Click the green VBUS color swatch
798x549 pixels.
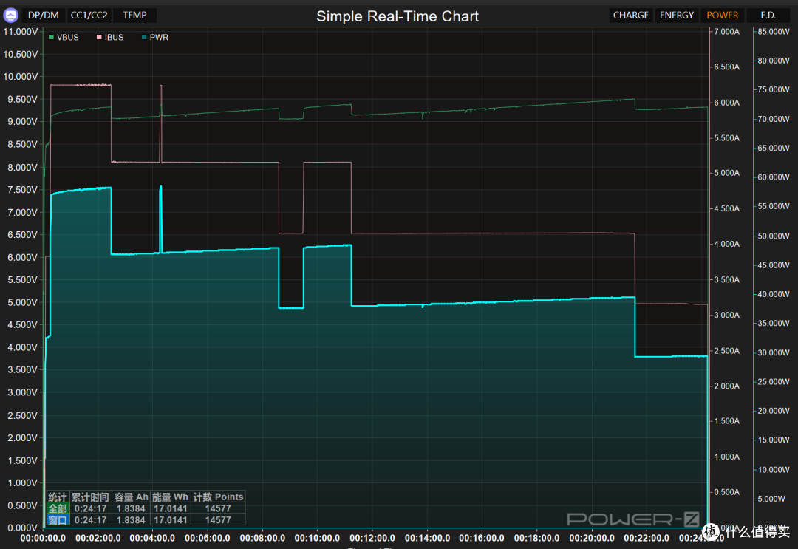(51, 37)
